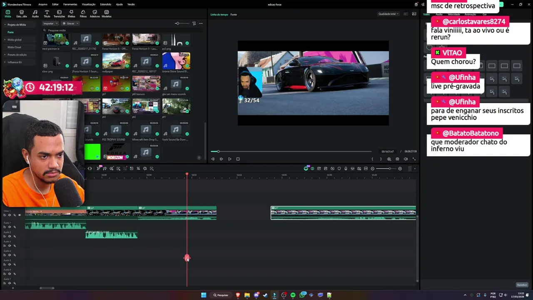Click the green AI assistant icon on timeline toolbar
The height and width of the screenshot is (300, 533).
coord(306,169)
